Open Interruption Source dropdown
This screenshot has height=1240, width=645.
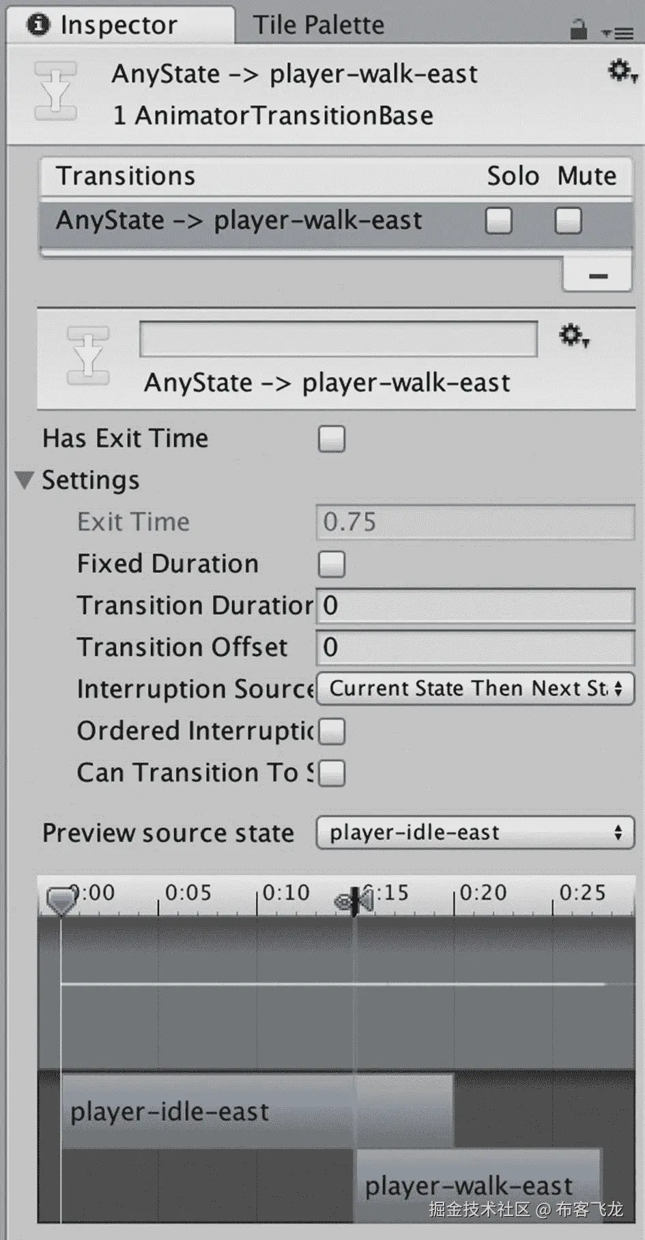(x=475, y=689)
